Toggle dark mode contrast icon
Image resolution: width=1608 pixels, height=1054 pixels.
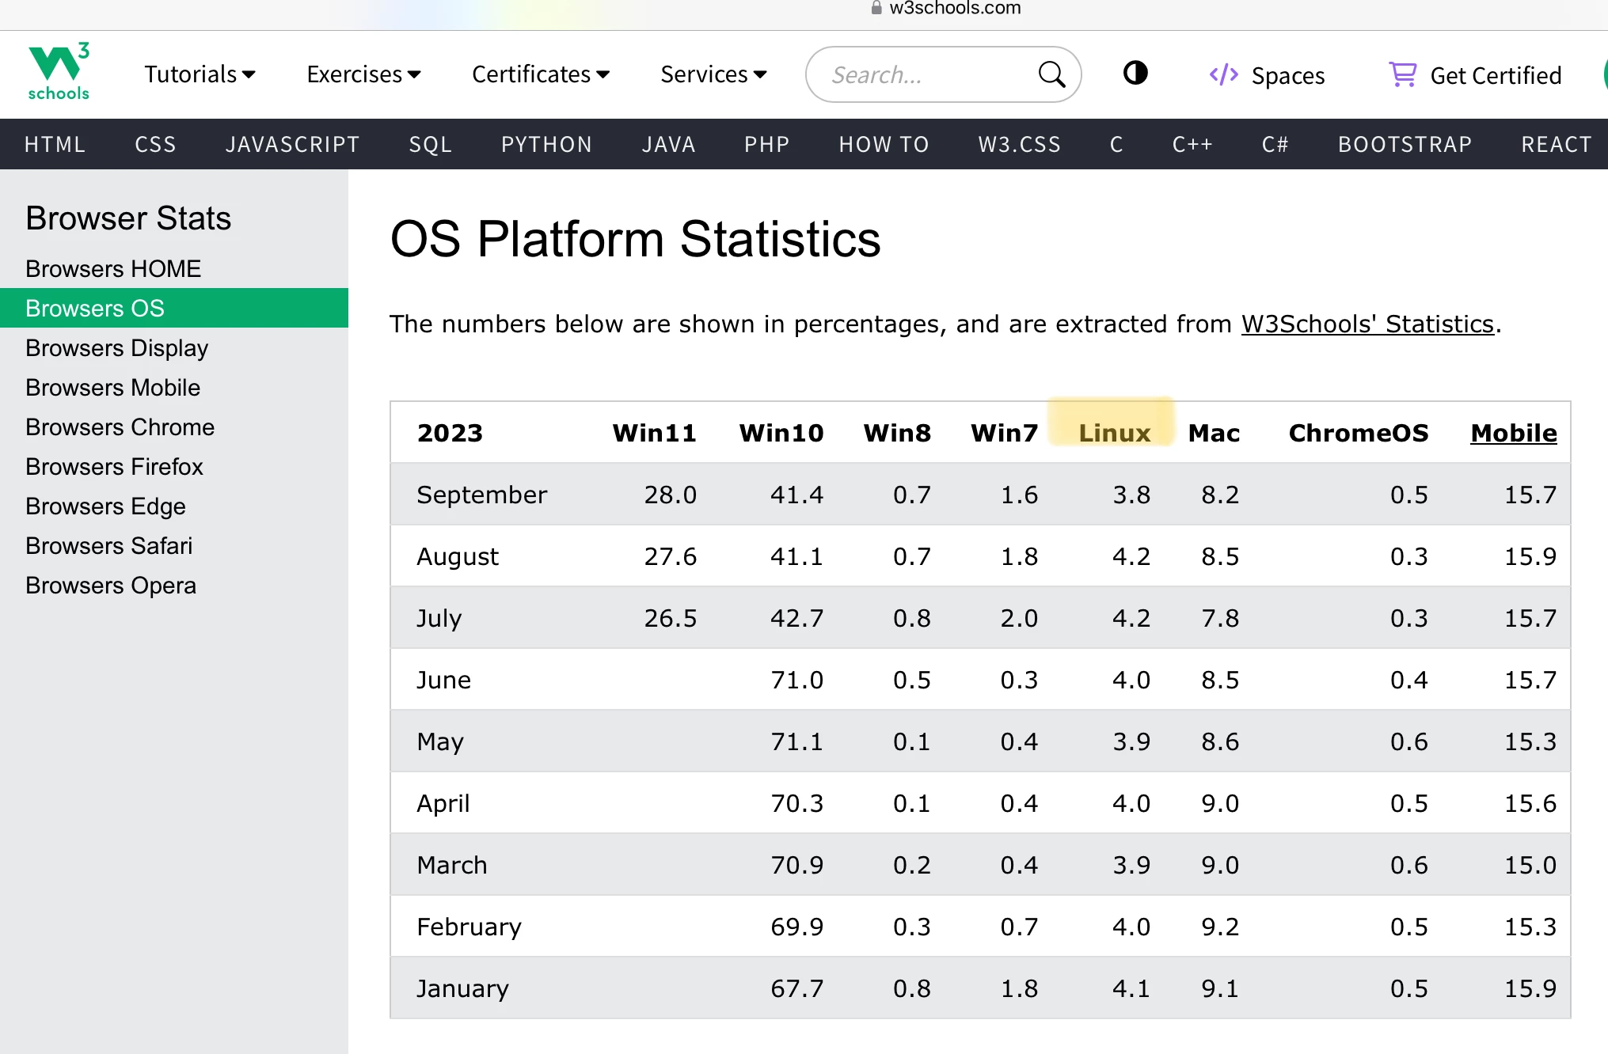coord(1135,74)
